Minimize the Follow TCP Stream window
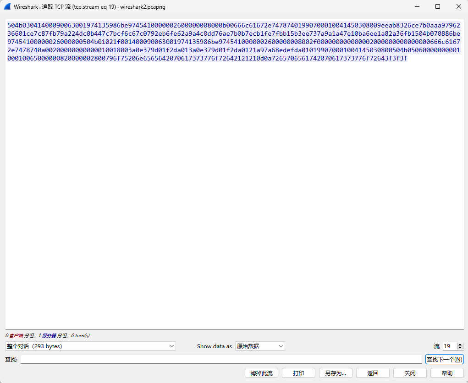Viewport: 468px width, 383px height. coord(416,6)
